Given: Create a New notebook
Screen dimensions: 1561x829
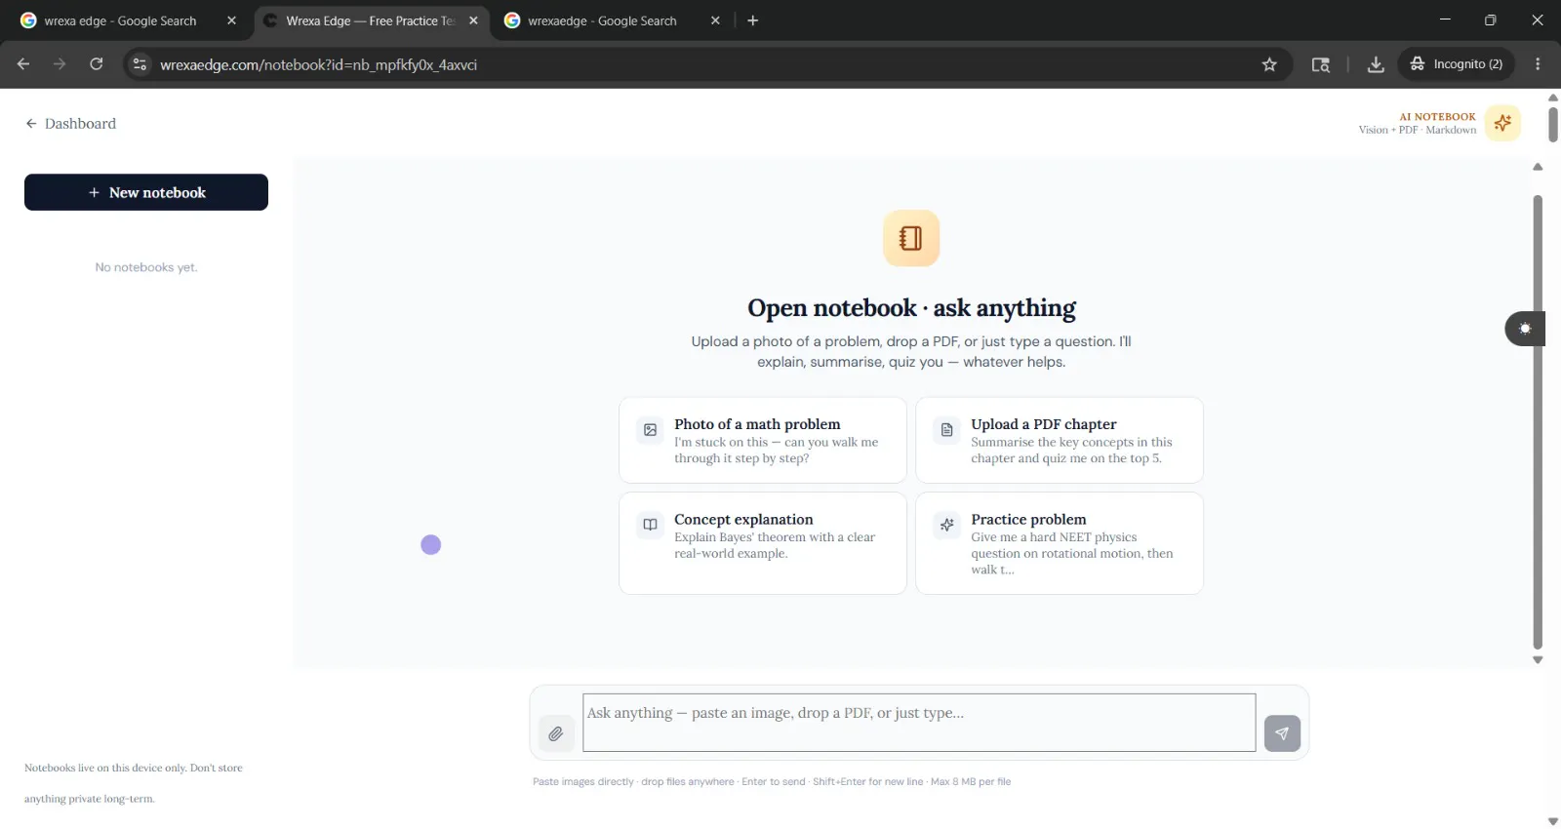Looking at the screenshot, I should pyautogui.click(x=146, y=192).
